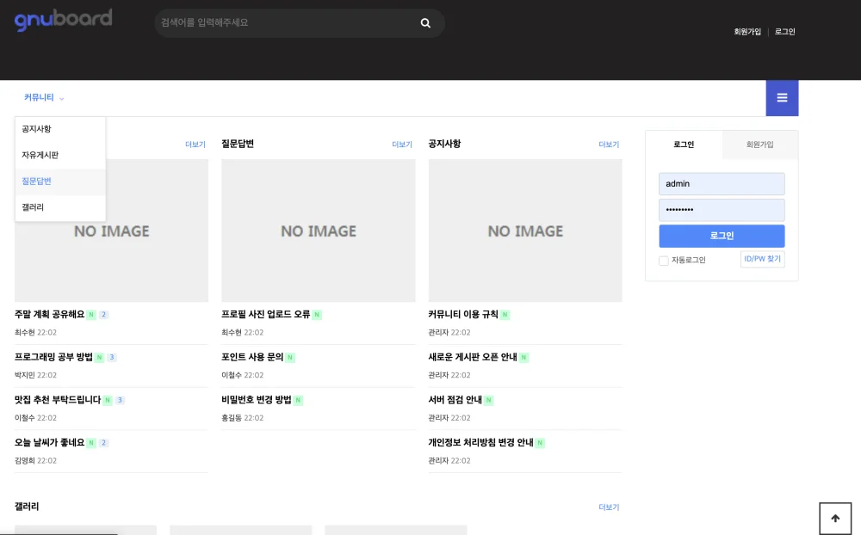This screenshot has height=535, width=861.
Task: Click the search magnifier icon
Action: point(425,23)
